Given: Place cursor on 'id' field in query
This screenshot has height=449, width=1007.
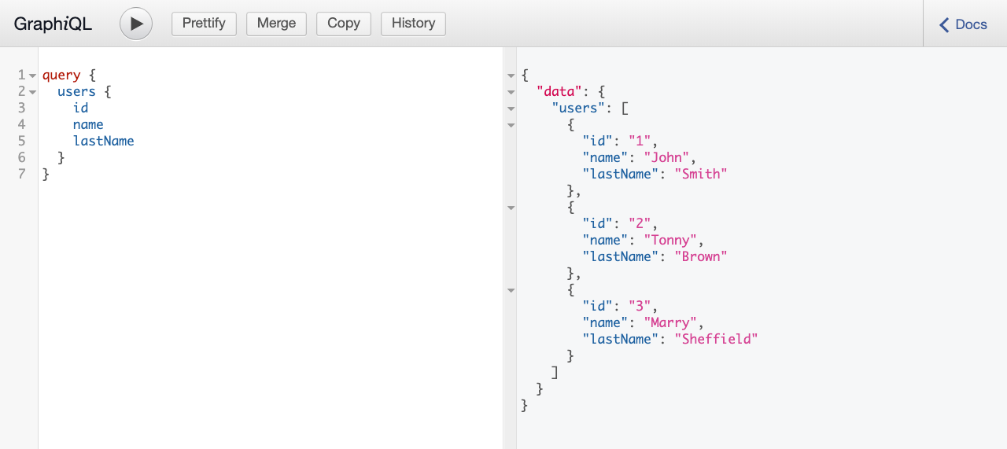Looking at the screenshot, I should tap(80, 109).
